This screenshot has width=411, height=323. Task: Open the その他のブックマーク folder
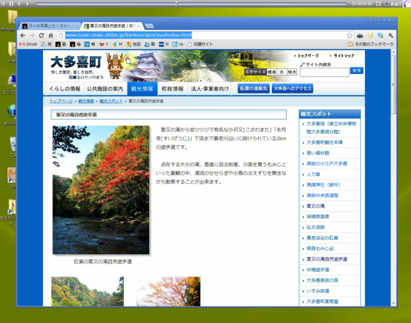pos(371,44)
